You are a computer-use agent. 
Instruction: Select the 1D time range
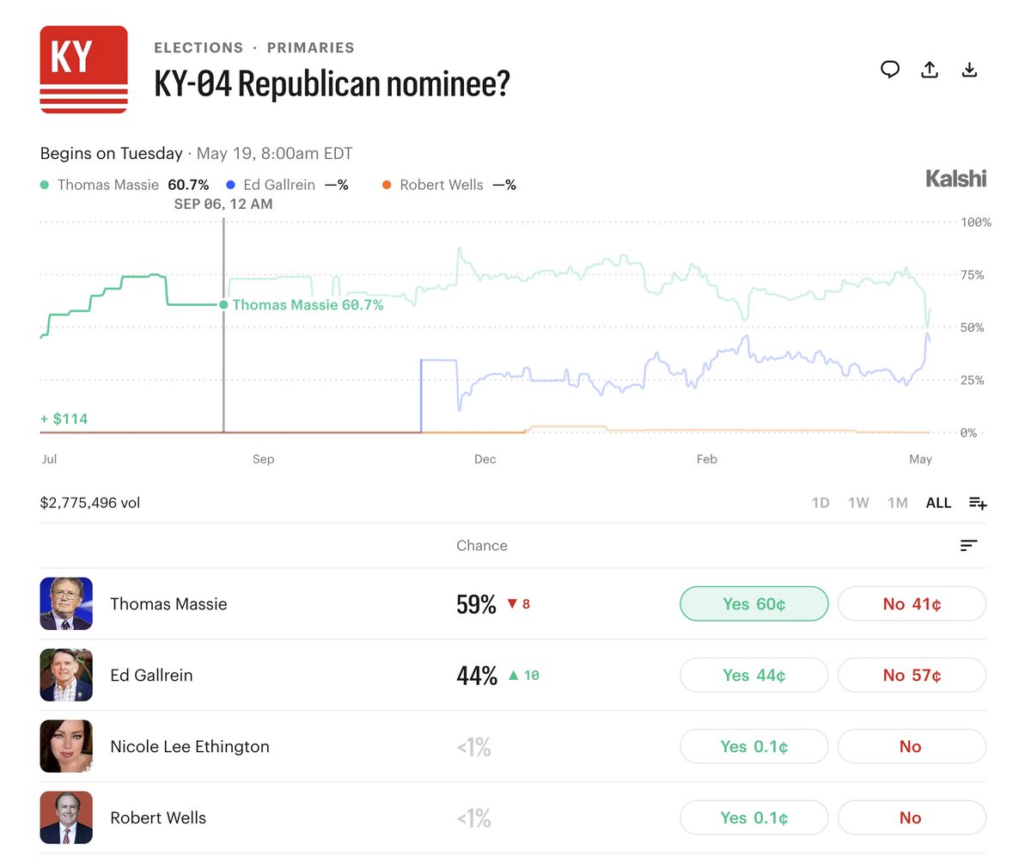(821, 503)
